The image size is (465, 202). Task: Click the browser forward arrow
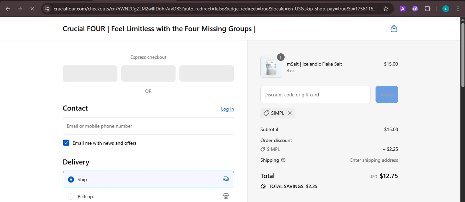[20, 9]
